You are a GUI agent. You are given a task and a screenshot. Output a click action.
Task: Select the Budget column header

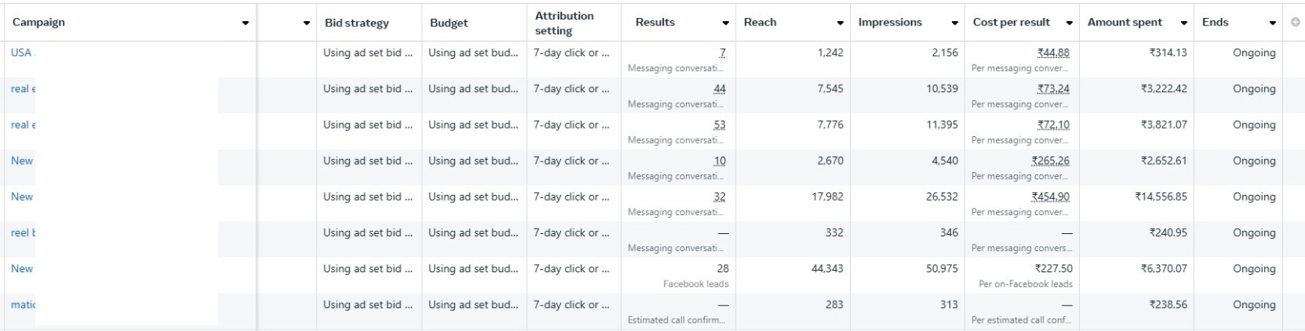449,23
